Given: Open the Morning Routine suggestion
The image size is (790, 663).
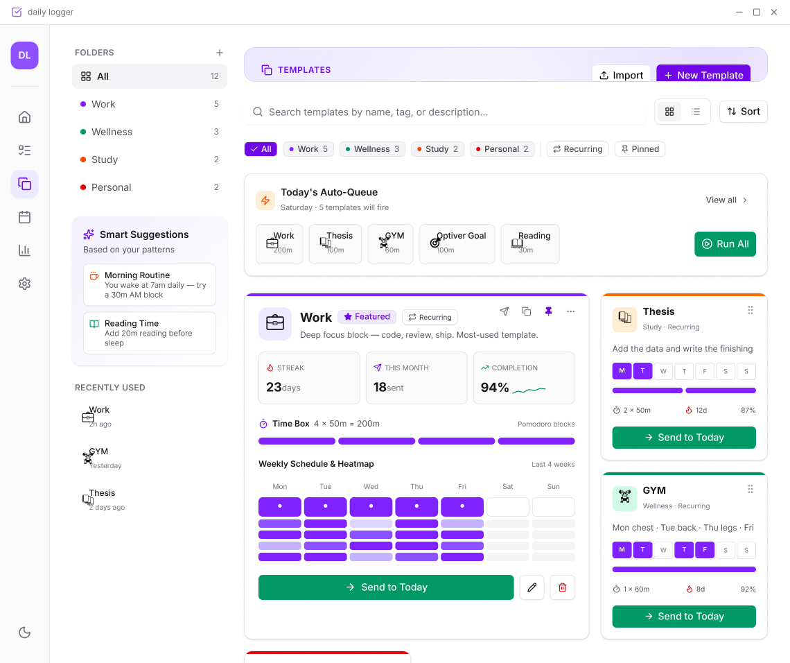Looking at the screenshot, I should click(150, 285).
